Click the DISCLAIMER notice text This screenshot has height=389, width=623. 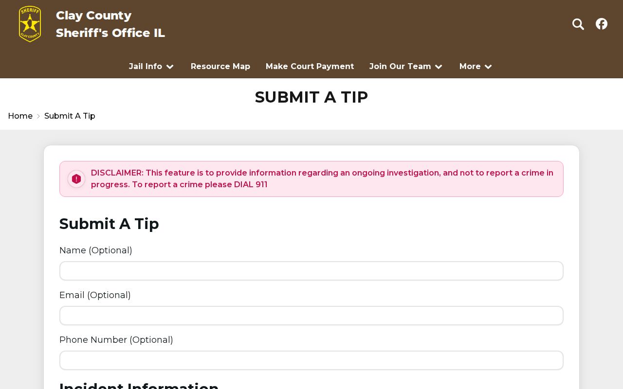(322, 179)
